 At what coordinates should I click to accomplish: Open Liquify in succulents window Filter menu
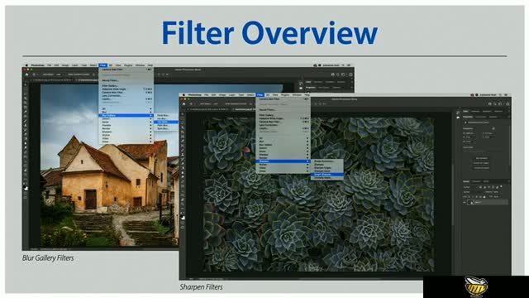(x=283, y=128)
